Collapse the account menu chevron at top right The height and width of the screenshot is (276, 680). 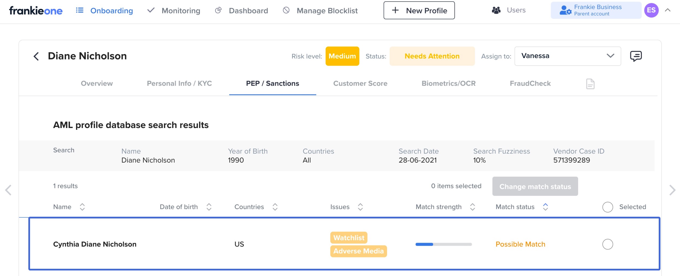tap(668, 10)
